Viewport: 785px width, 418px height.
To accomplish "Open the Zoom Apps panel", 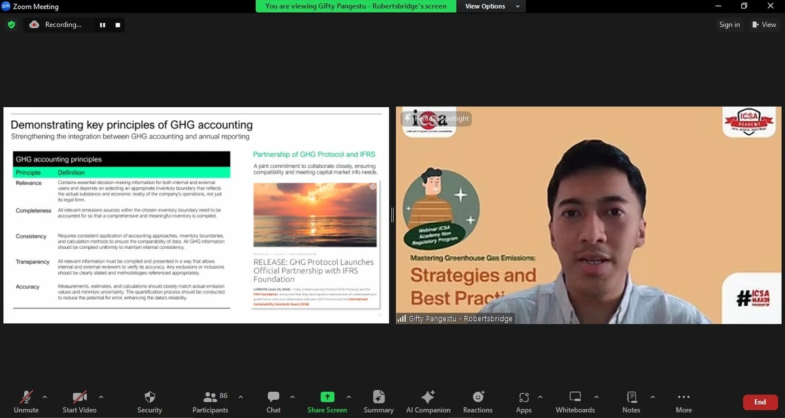I will tap(523, 401).
